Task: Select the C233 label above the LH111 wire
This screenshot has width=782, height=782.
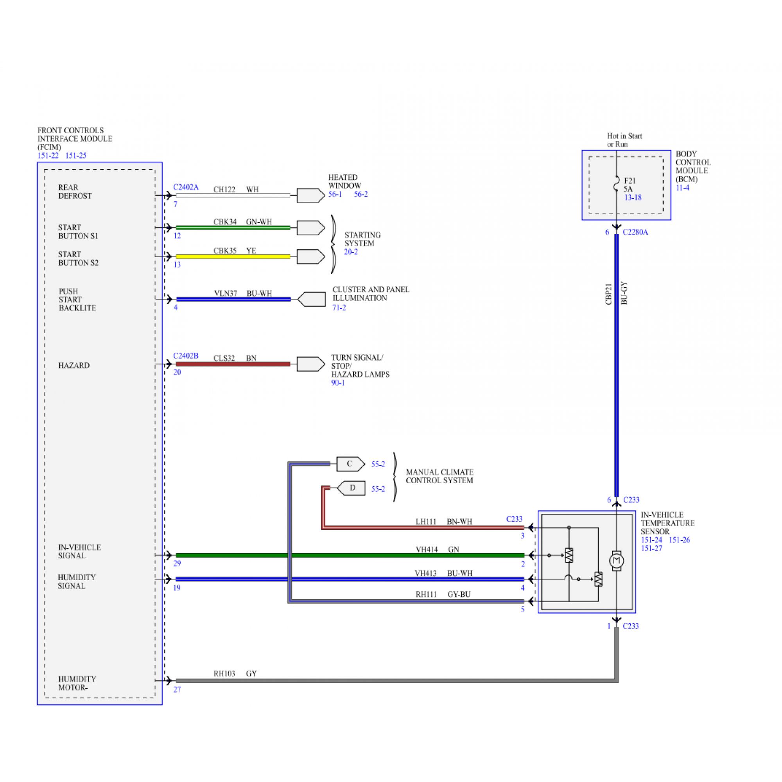Action: pyautogui.click(x=515, y=519)
